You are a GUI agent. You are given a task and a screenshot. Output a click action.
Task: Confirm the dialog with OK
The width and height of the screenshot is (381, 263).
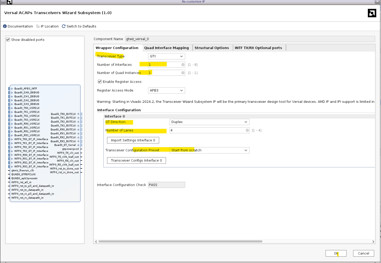[x=336, y=253]
